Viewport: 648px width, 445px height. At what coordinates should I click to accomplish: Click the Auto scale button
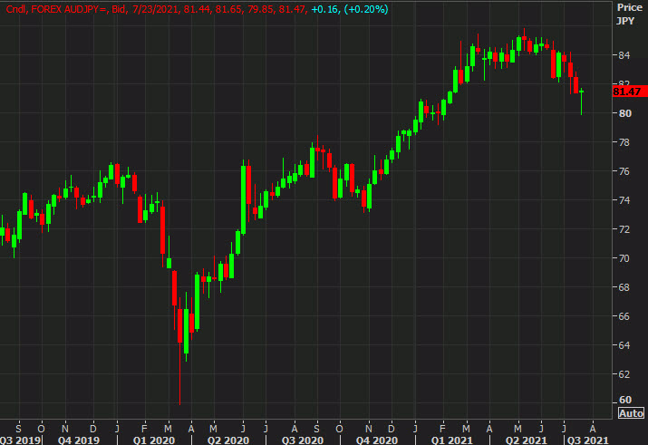point(632,412)
